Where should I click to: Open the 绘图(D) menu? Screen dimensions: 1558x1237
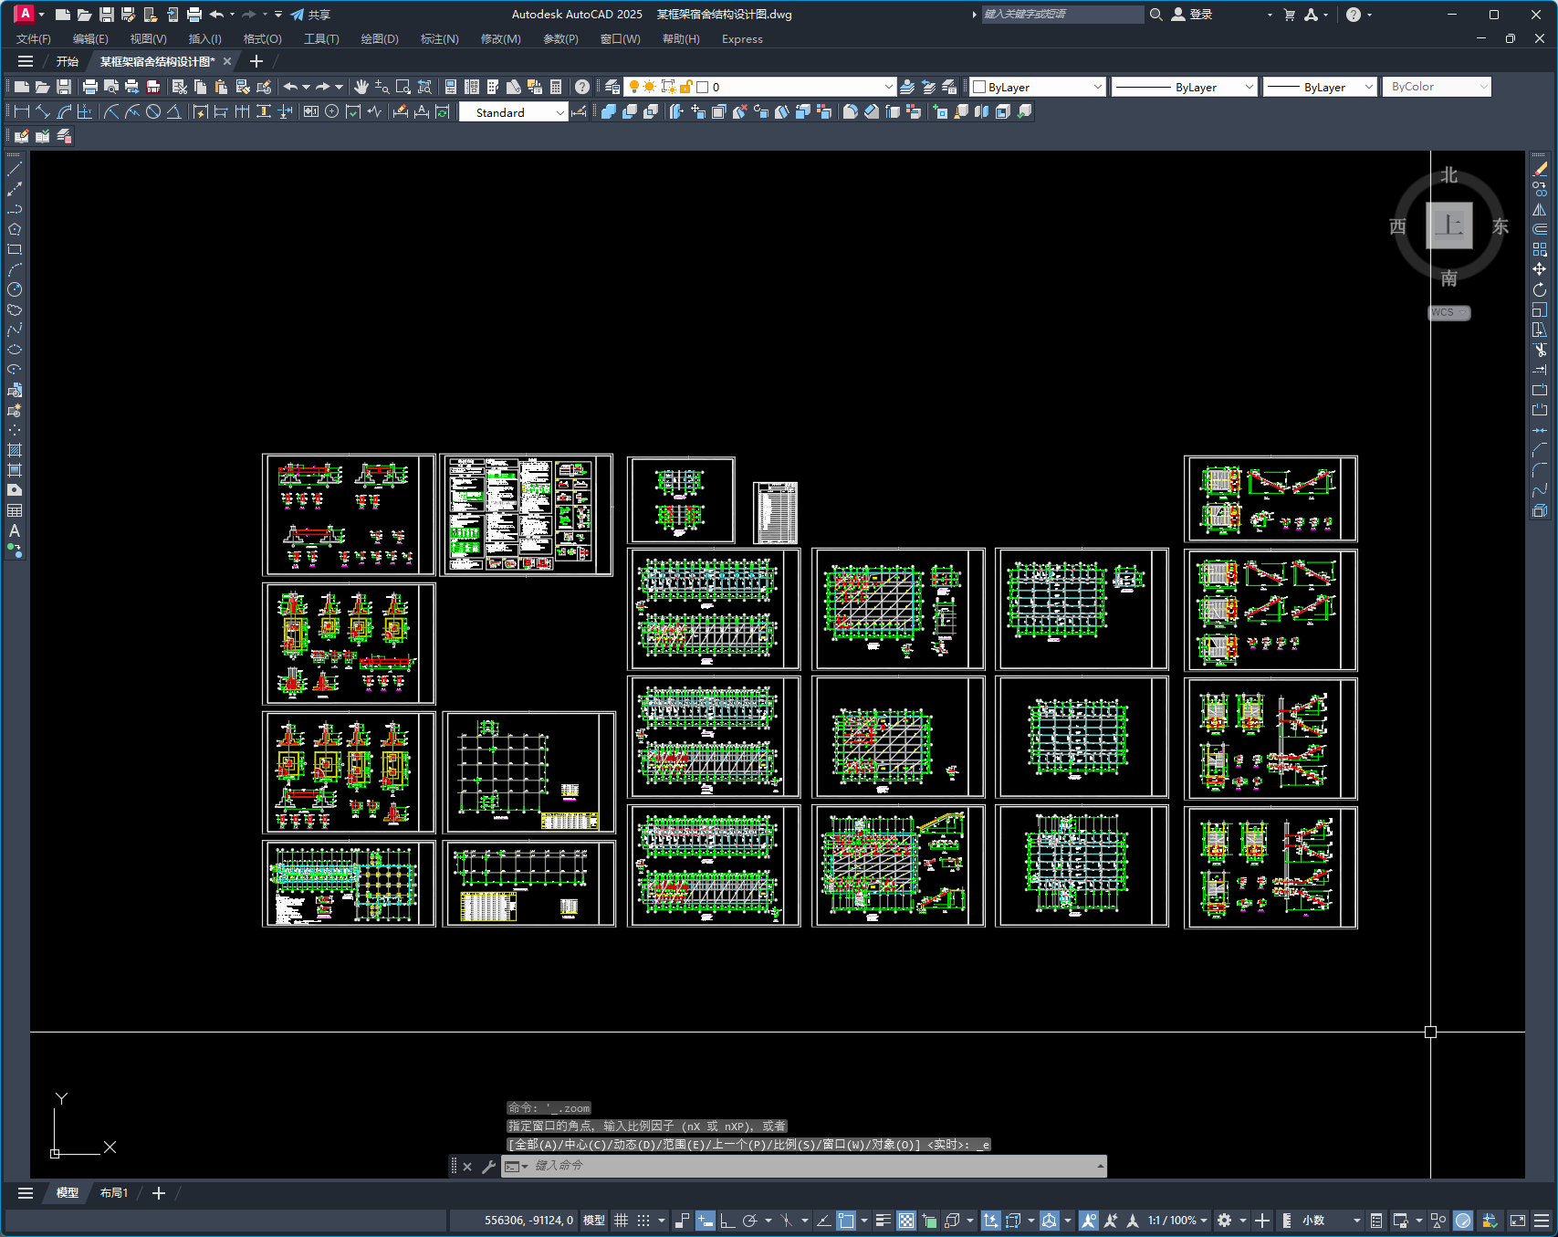tap(380, 39)
